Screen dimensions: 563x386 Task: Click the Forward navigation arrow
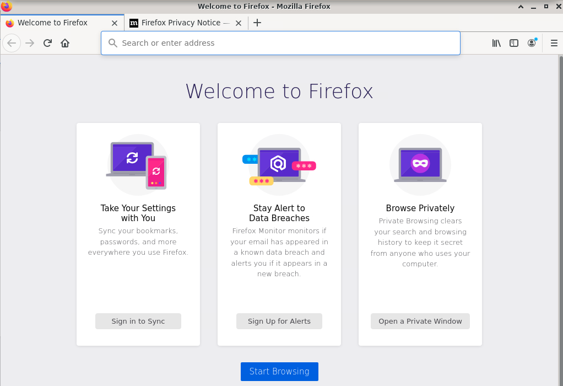tap(30, 43)
